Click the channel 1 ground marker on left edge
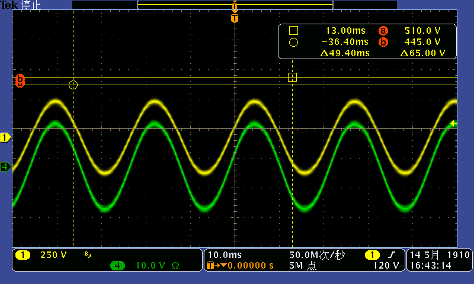The image size is (474, 284). [5, 138]
